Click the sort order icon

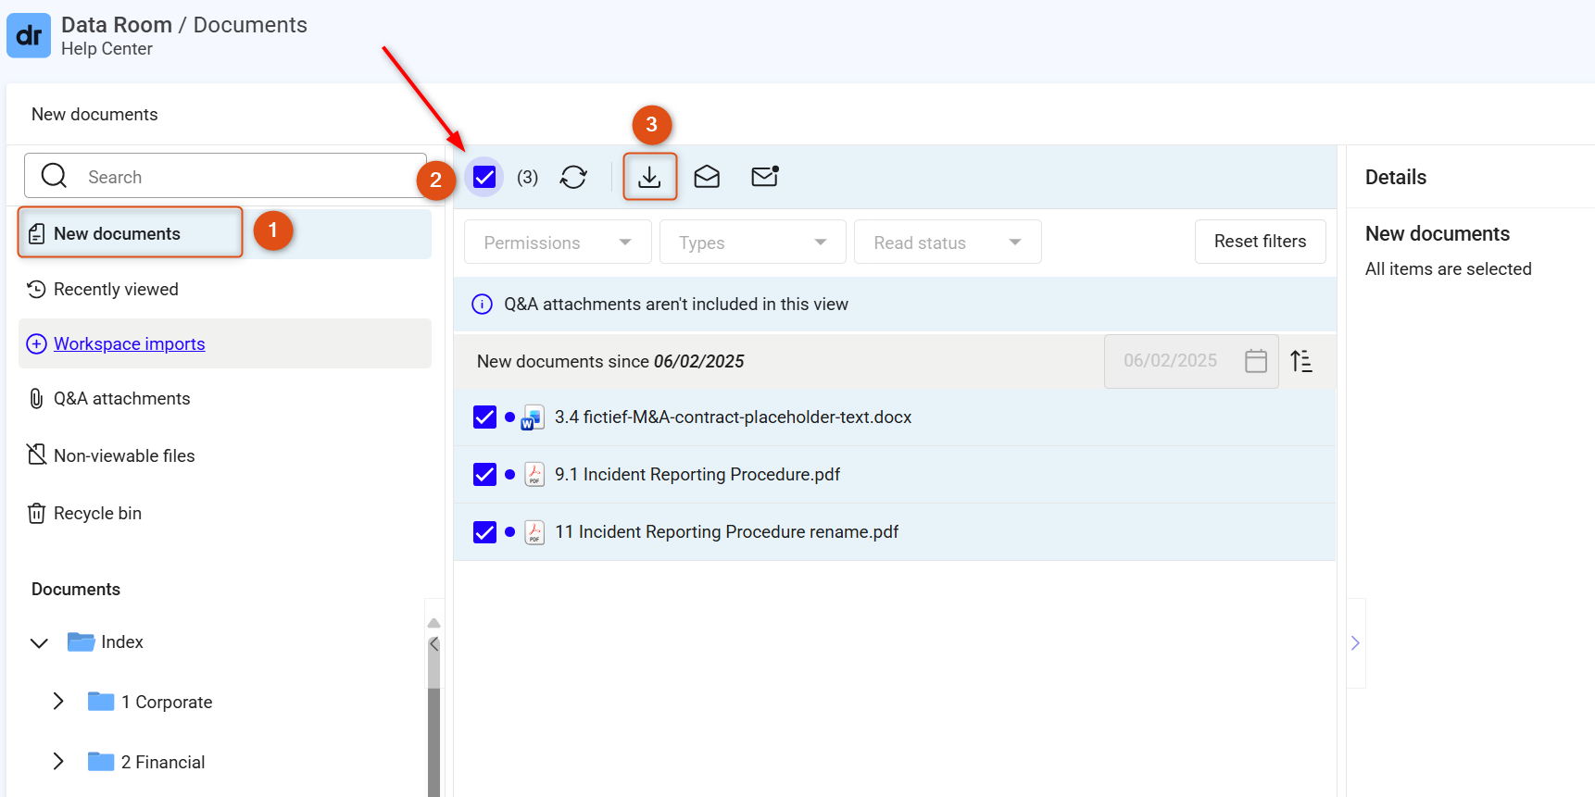1301,361
